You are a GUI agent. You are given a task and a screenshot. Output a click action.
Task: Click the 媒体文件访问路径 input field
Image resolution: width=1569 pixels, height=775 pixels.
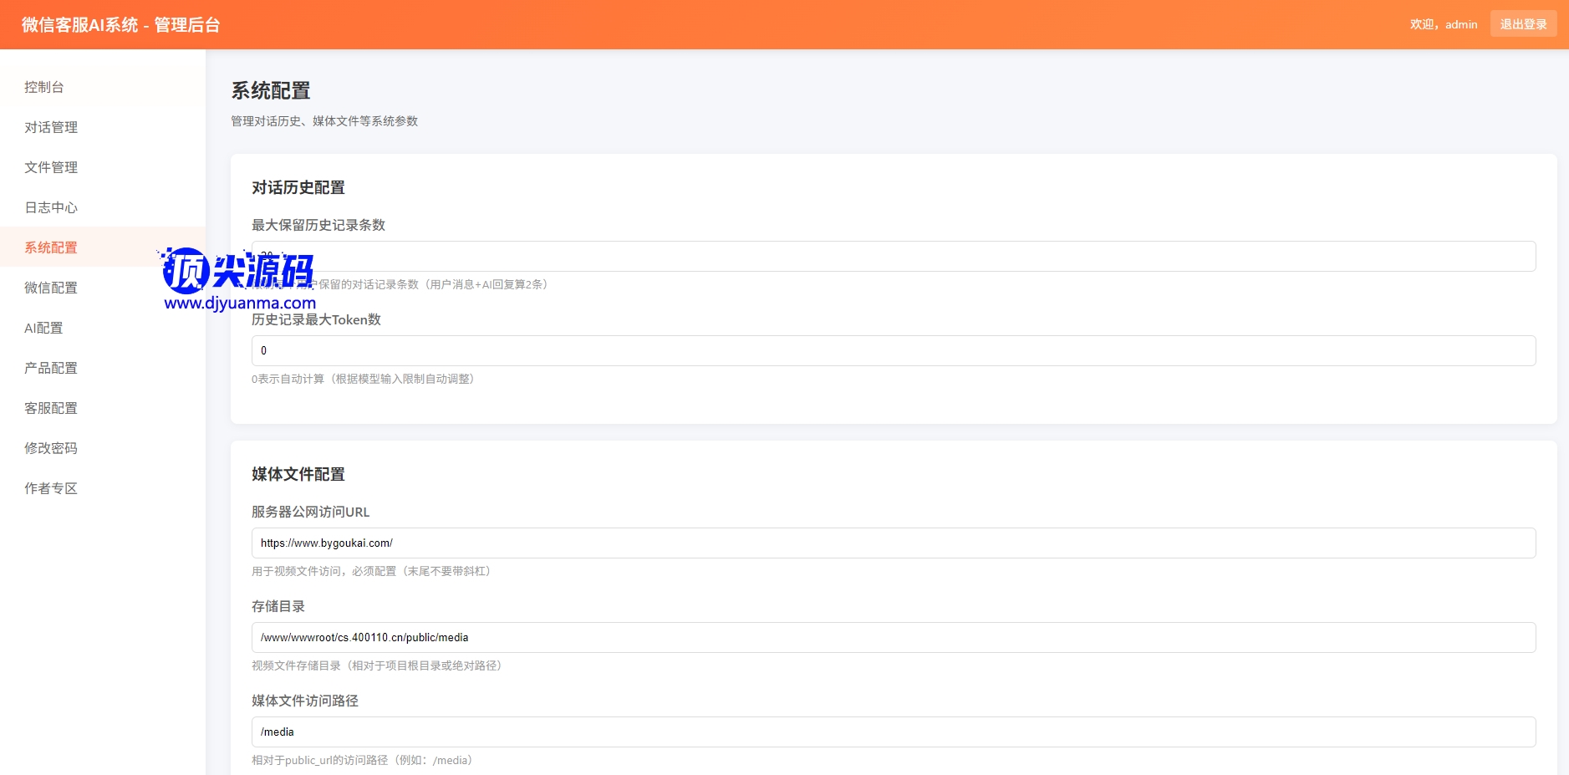pyautogui.click(x=893, y=732)
